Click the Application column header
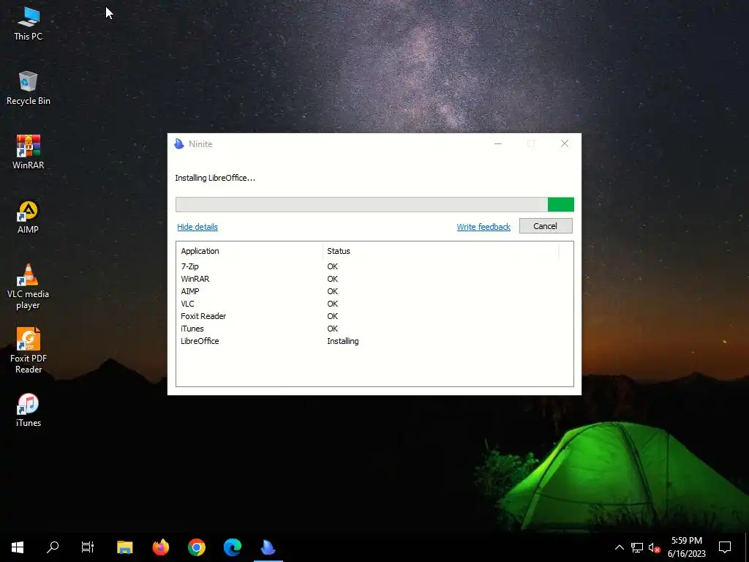749x562 pixels. (249, 251)
